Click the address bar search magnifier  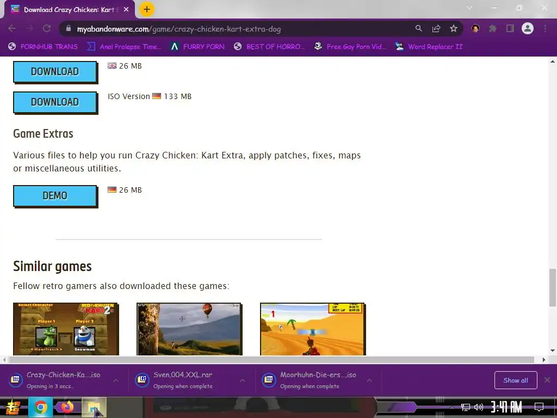(419, 28)
